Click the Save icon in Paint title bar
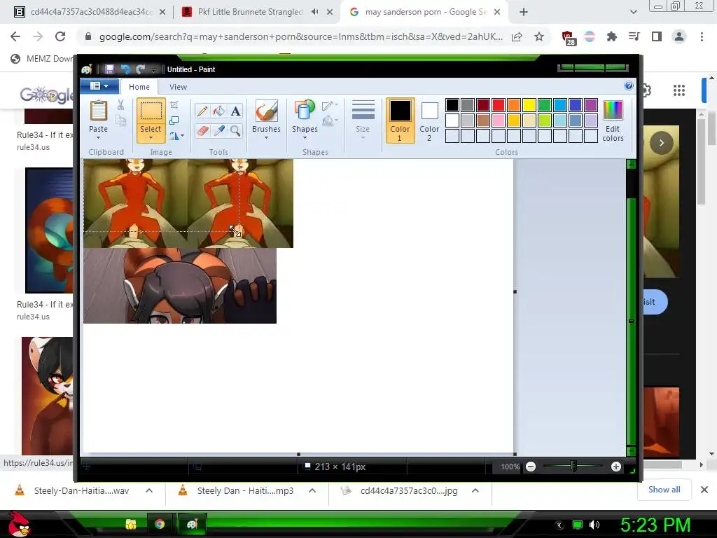Image resolution: width=717 pixels, height=538 pixels. (x=109, y=69)
